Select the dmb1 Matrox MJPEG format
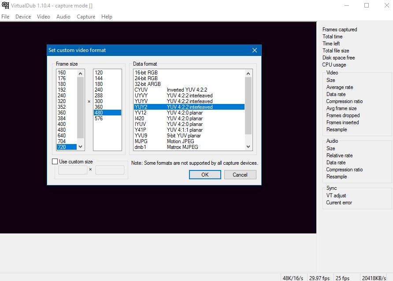This screenshot has width=393, height=281. [x=189, y=147]
